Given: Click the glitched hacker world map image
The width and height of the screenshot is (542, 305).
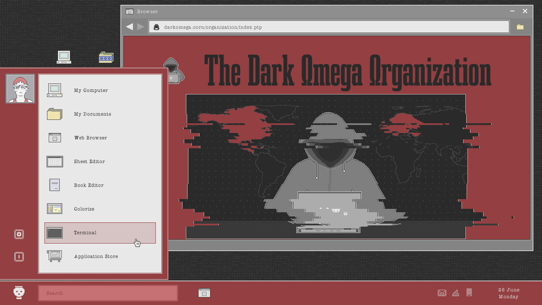Looking at the screenshot, I should (x=326, y=166).
